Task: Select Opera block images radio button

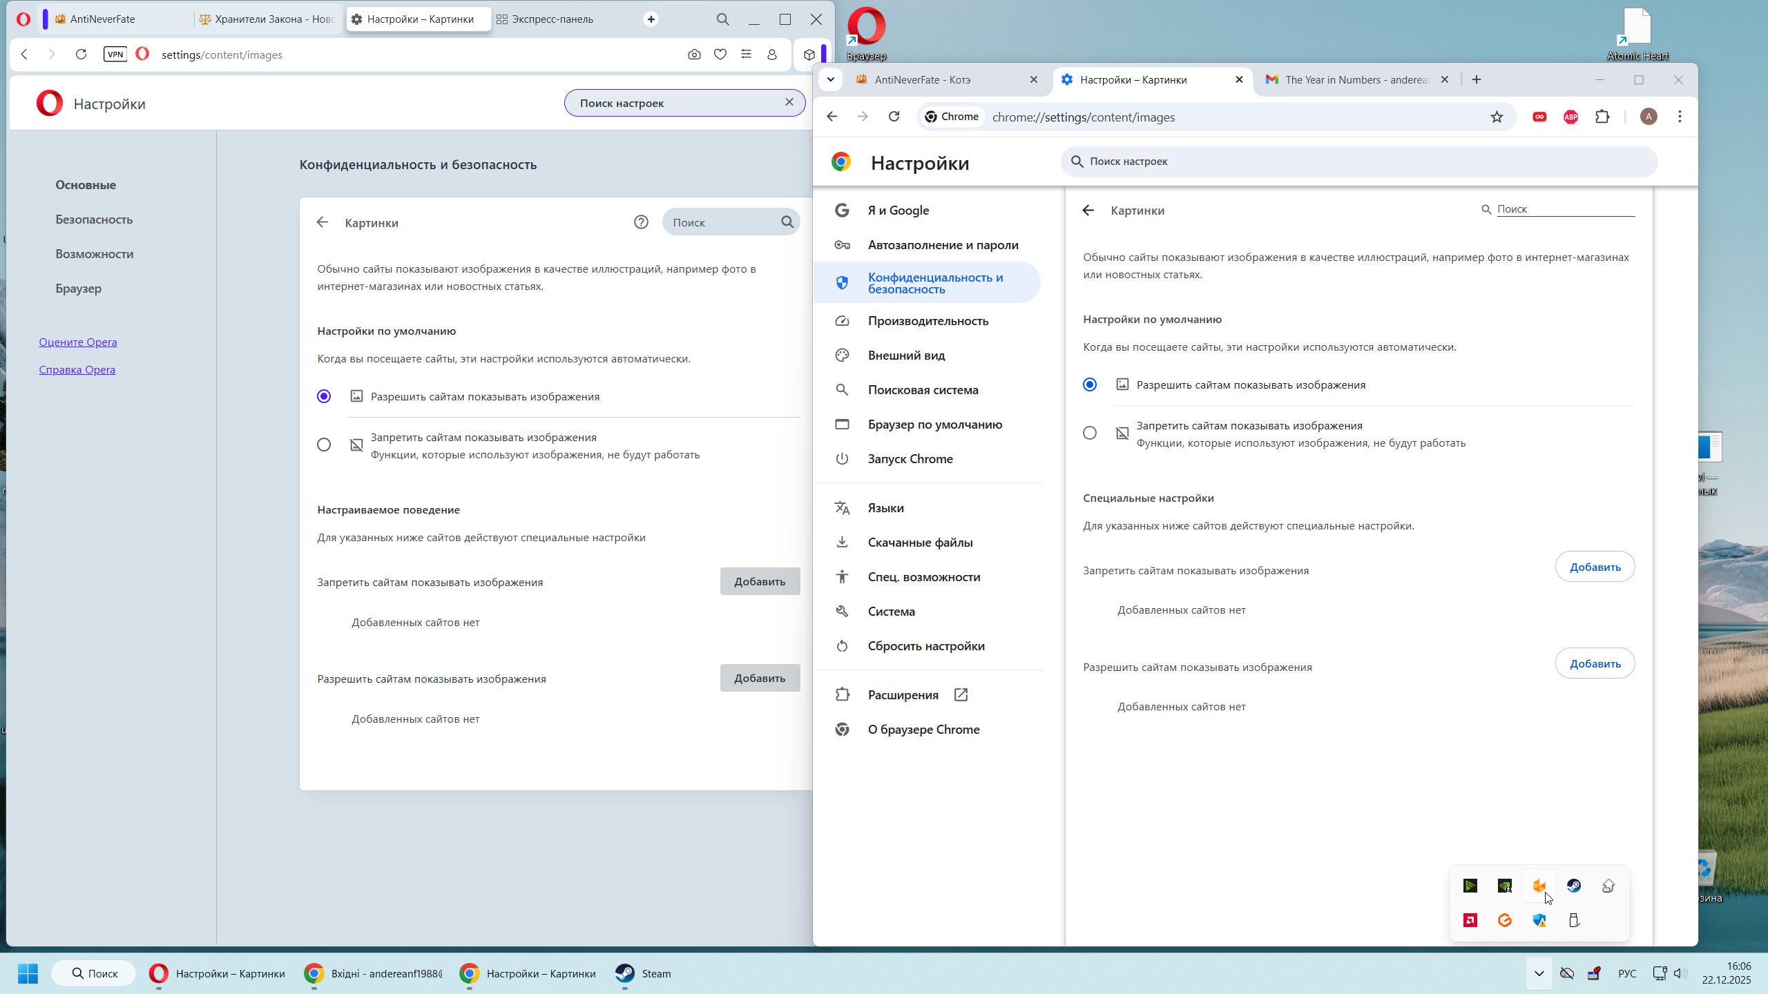Action: [324, 445]
